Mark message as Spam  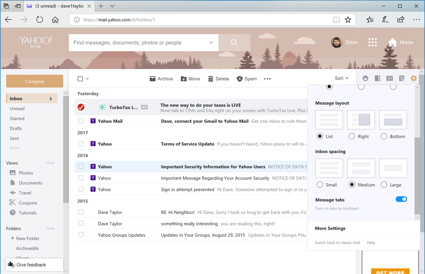coord(246,79)
